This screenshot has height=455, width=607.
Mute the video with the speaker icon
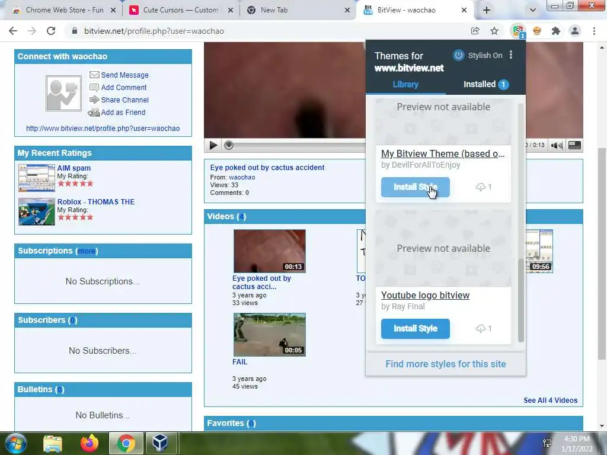557,146
